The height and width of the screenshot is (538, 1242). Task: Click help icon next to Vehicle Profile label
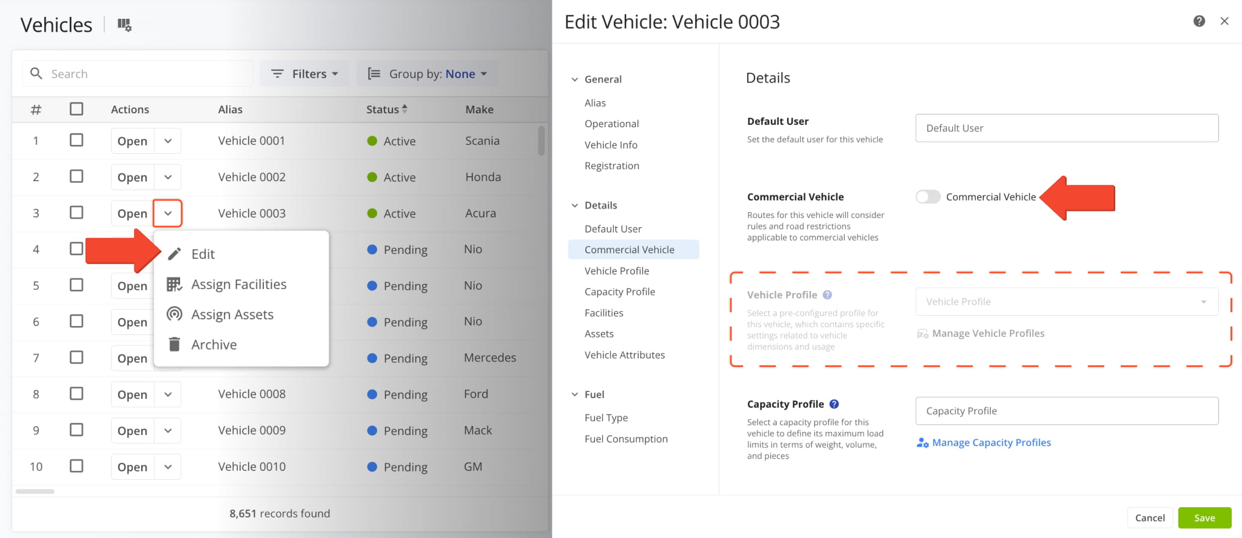(827, 295)
